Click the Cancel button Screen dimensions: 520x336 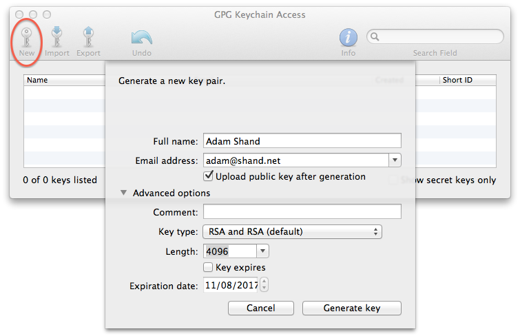click(x=260, y=308)
